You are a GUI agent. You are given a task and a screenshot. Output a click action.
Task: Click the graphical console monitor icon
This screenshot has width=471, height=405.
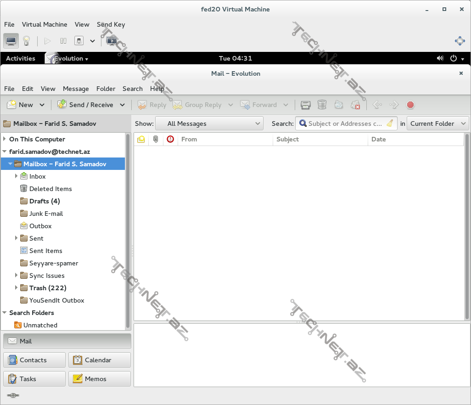pyautogui.click(x=11, y=40)
